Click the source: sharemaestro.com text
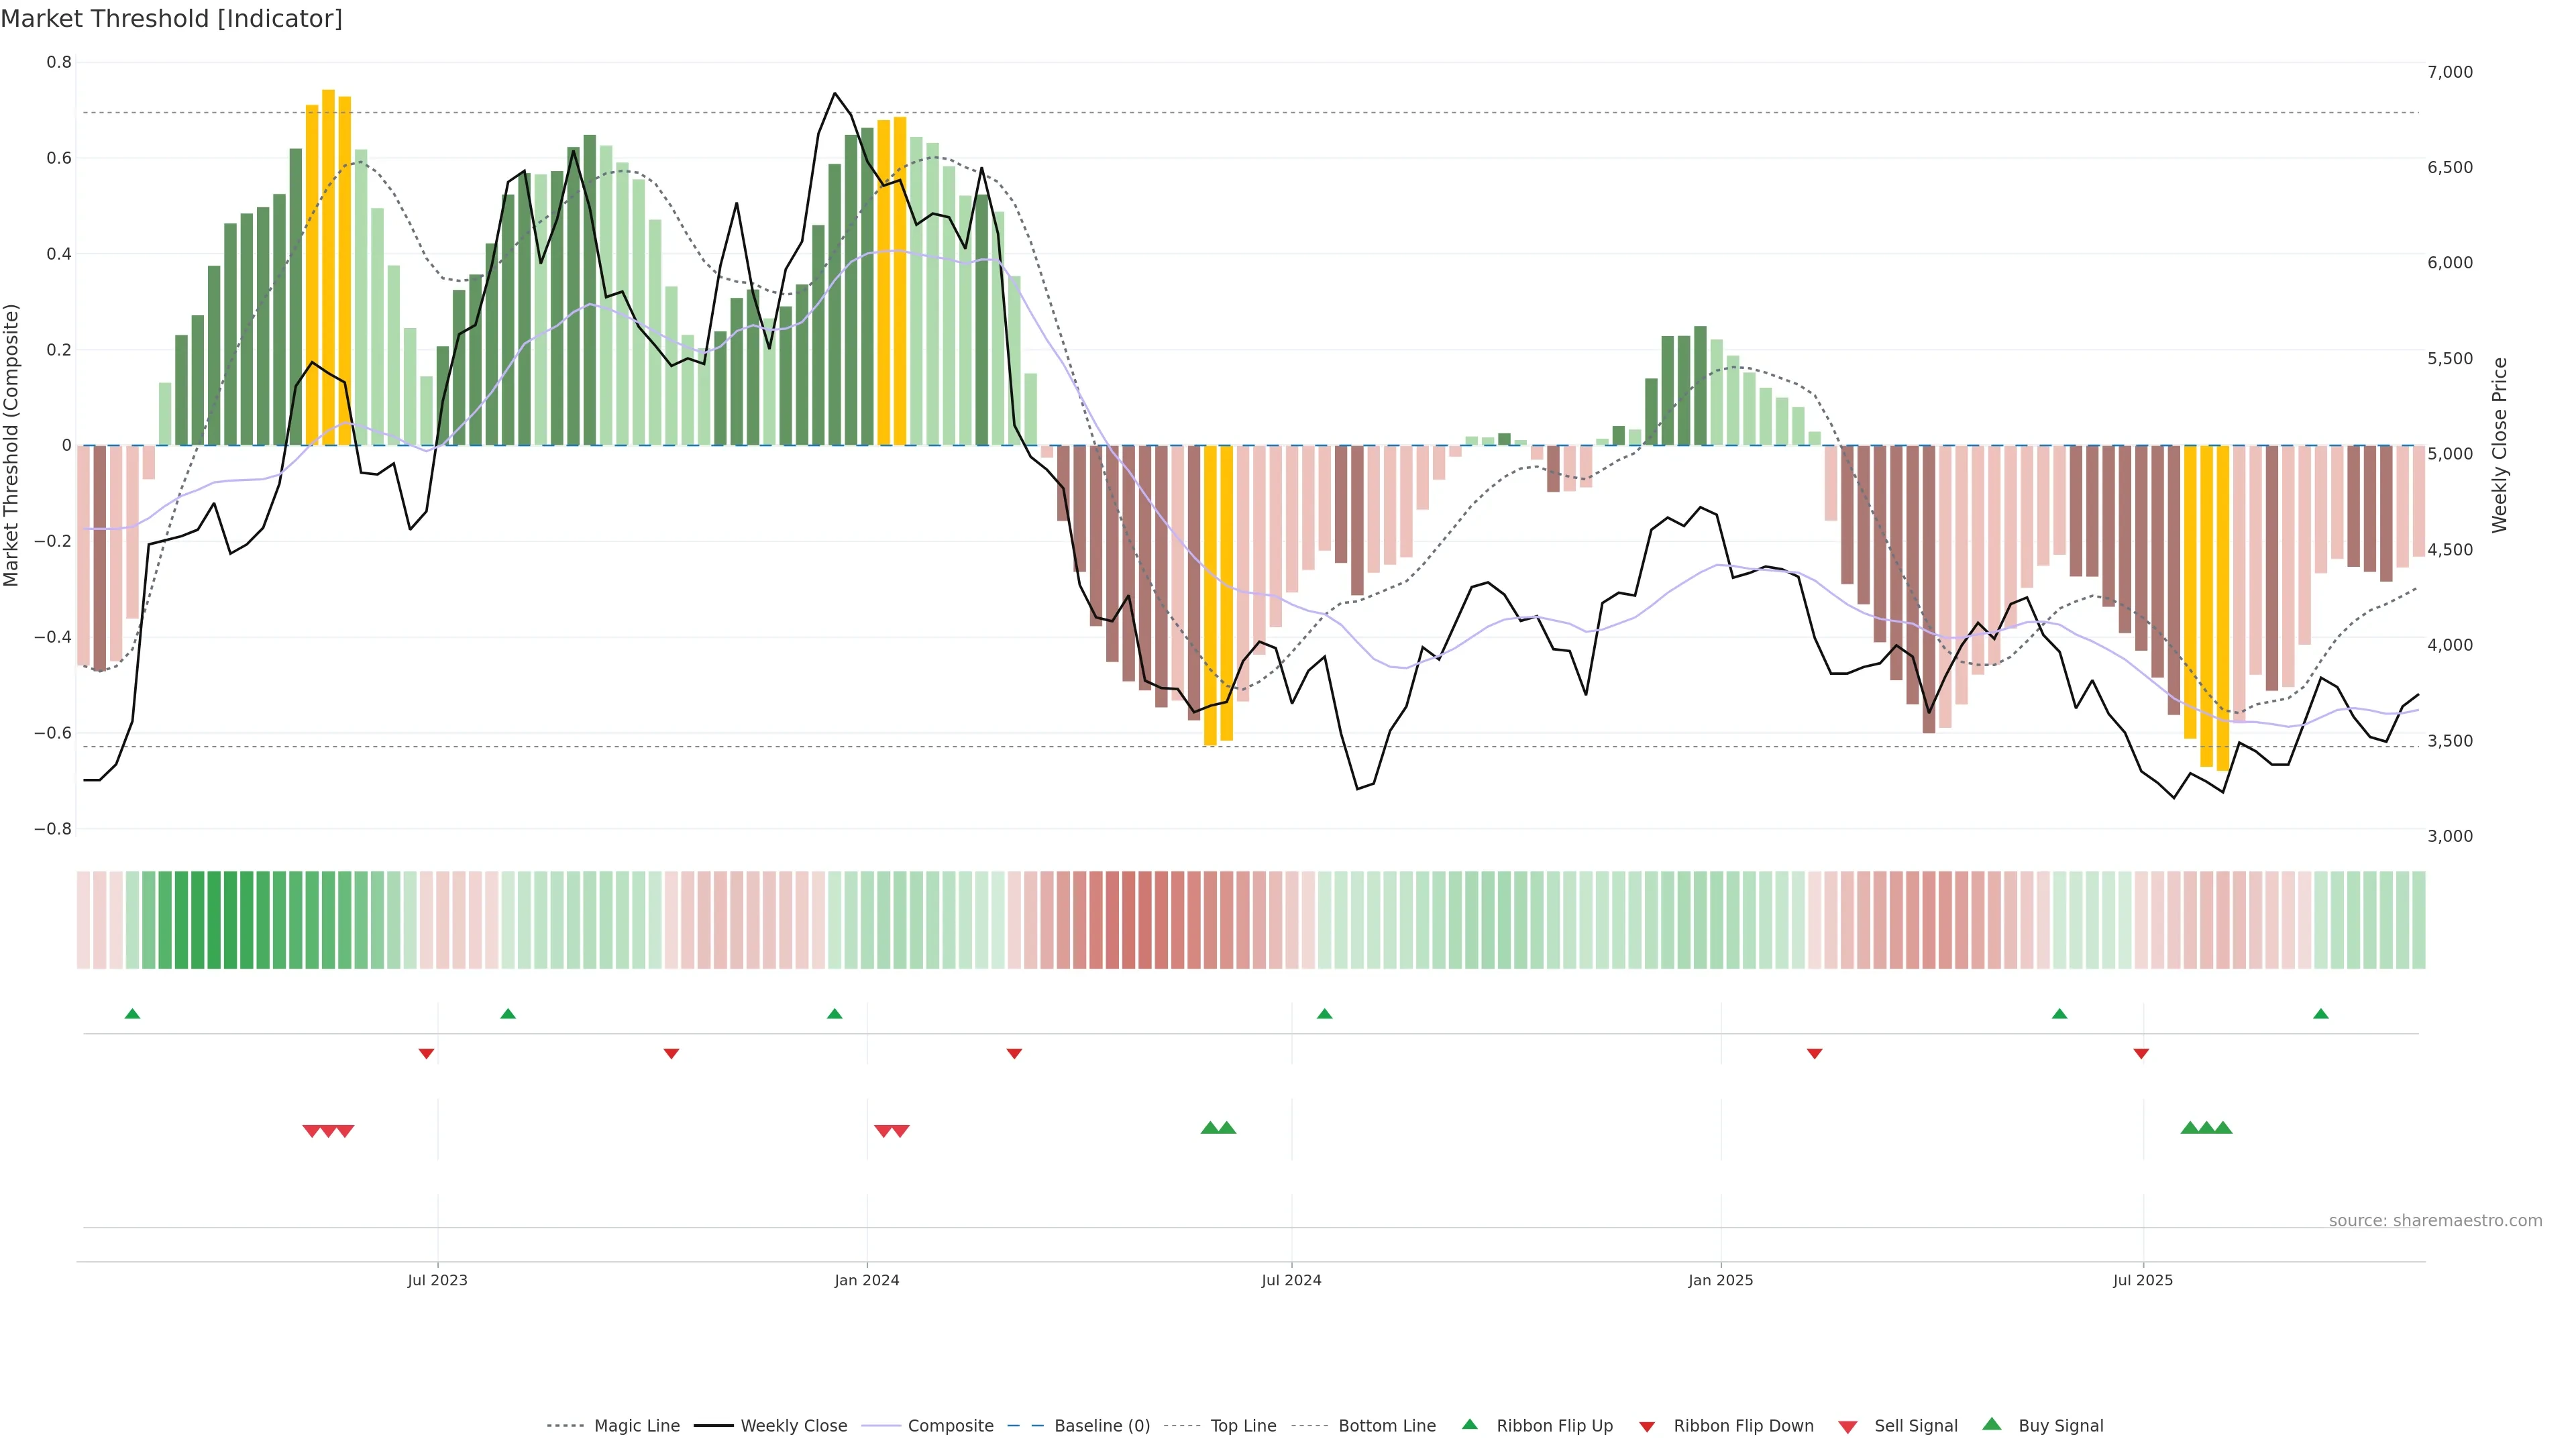This screenshot has height=1449, width=2576. pyautogui.click(x=2435, y=1221)
